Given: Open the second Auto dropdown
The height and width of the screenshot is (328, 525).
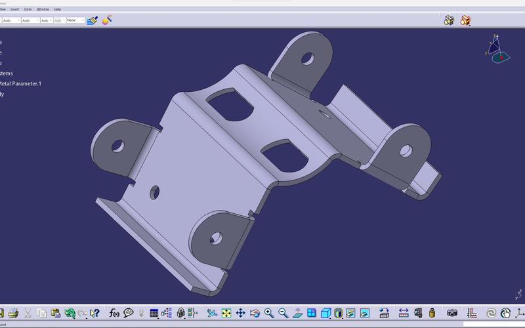Looking at the screenshot, I should [30, 20].
